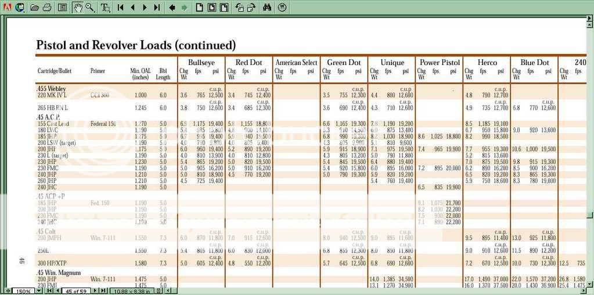Open the zoom level dropdown arrow
The width and height of the screenshot is (594, 295).
click(x=39, y=291)
